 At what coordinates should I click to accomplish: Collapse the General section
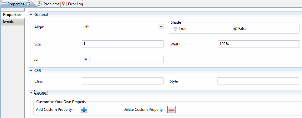(x=32, y=15)
